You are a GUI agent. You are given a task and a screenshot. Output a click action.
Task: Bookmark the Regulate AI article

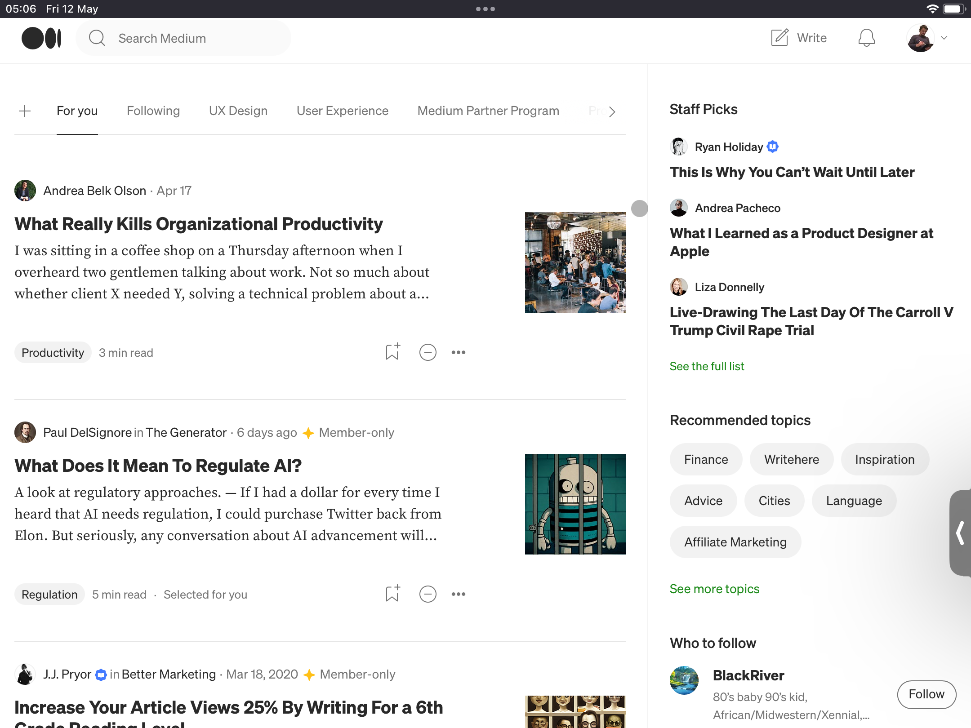(392, 594)
